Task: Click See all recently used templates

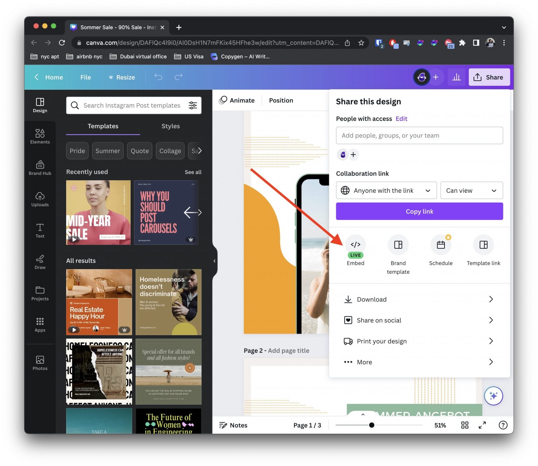Action: 193,172
